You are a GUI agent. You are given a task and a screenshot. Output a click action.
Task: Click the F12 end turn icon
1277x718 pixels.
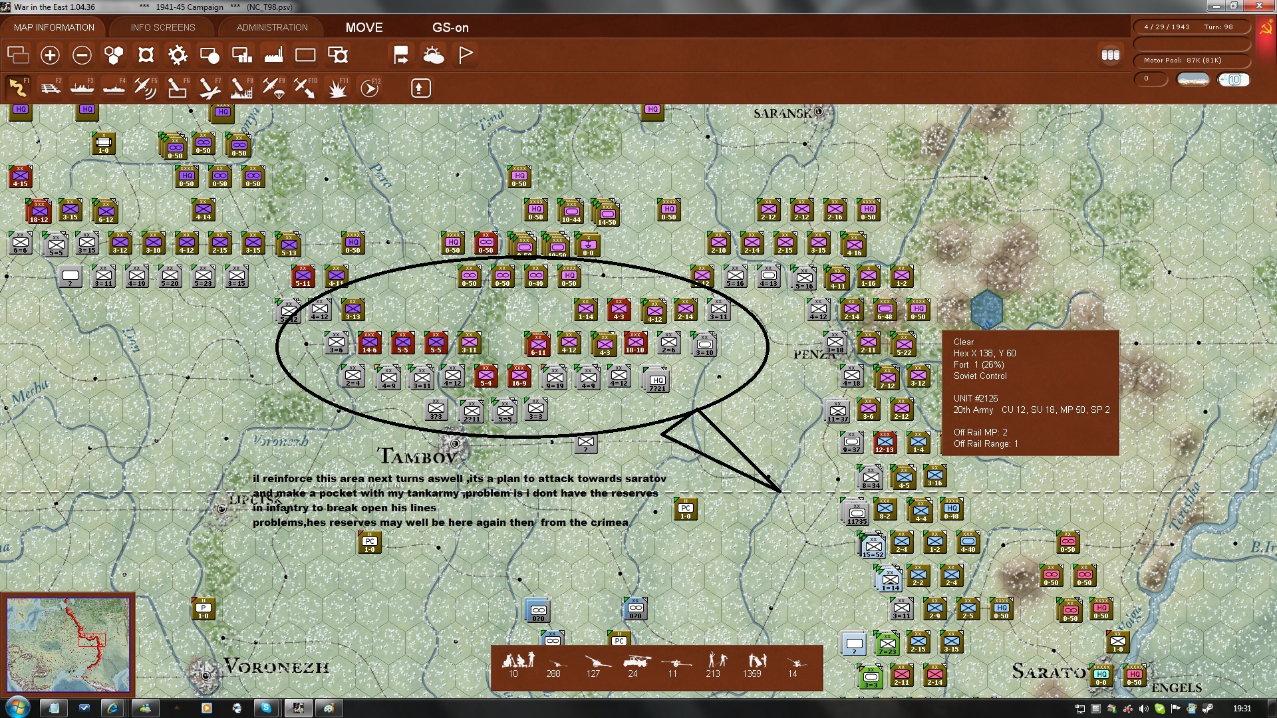[370, 88]
